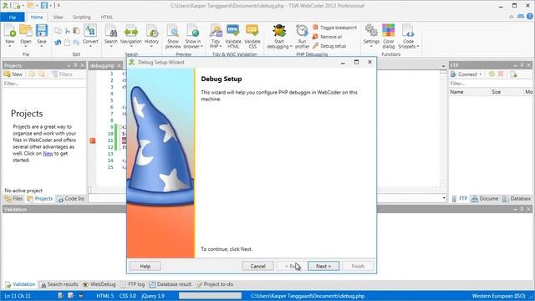
Task: Click Cancel in Debug Setup Wizard
Action: 258,266
